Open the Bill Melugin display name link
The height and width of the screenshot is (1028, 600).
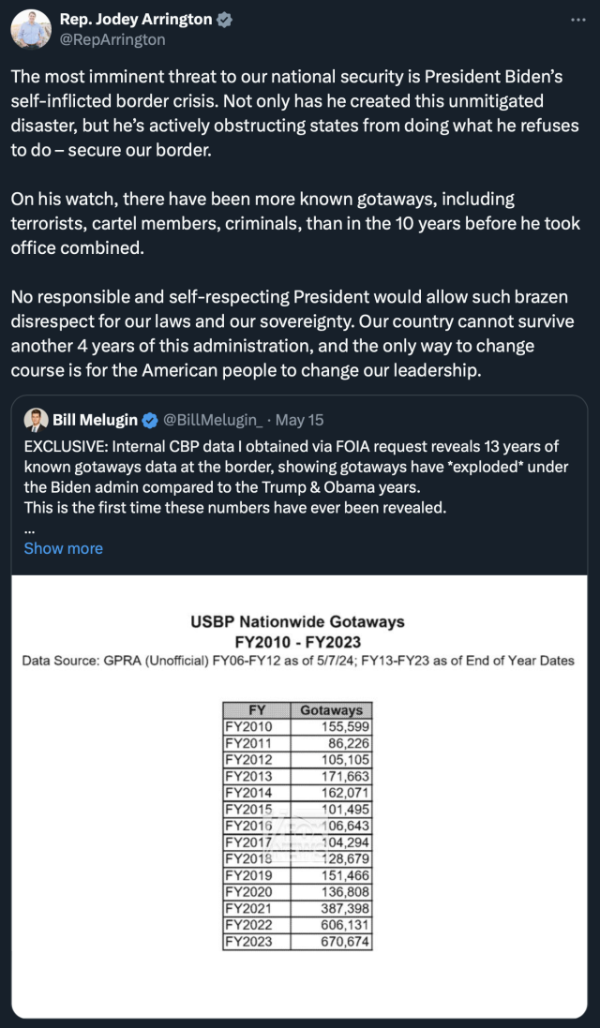tap(93, 420)
